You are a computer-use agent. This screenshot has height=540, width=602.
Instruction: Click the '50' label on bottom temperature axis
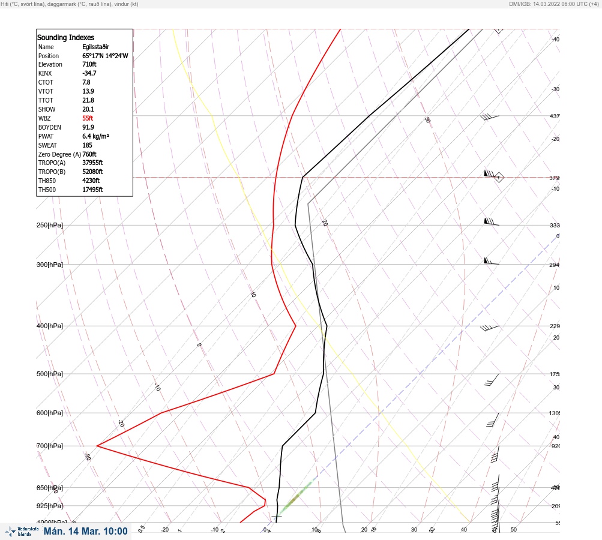514,530
